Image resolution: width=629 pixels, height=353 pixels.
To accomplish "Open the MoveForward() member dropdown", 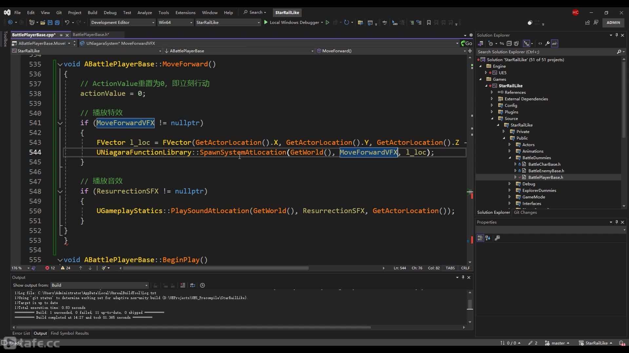I will tap(391, 51).
